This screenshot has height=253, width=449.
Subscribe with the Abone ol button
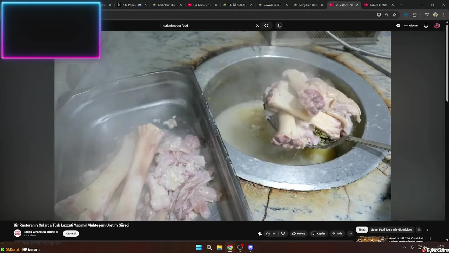pyautogui.click(x=71, y=234)
